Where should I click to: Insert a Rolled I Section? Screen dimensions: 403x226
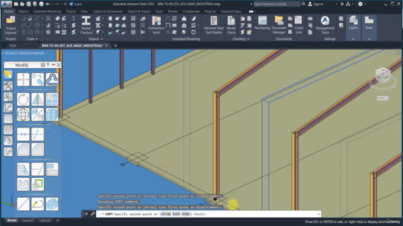86,25
